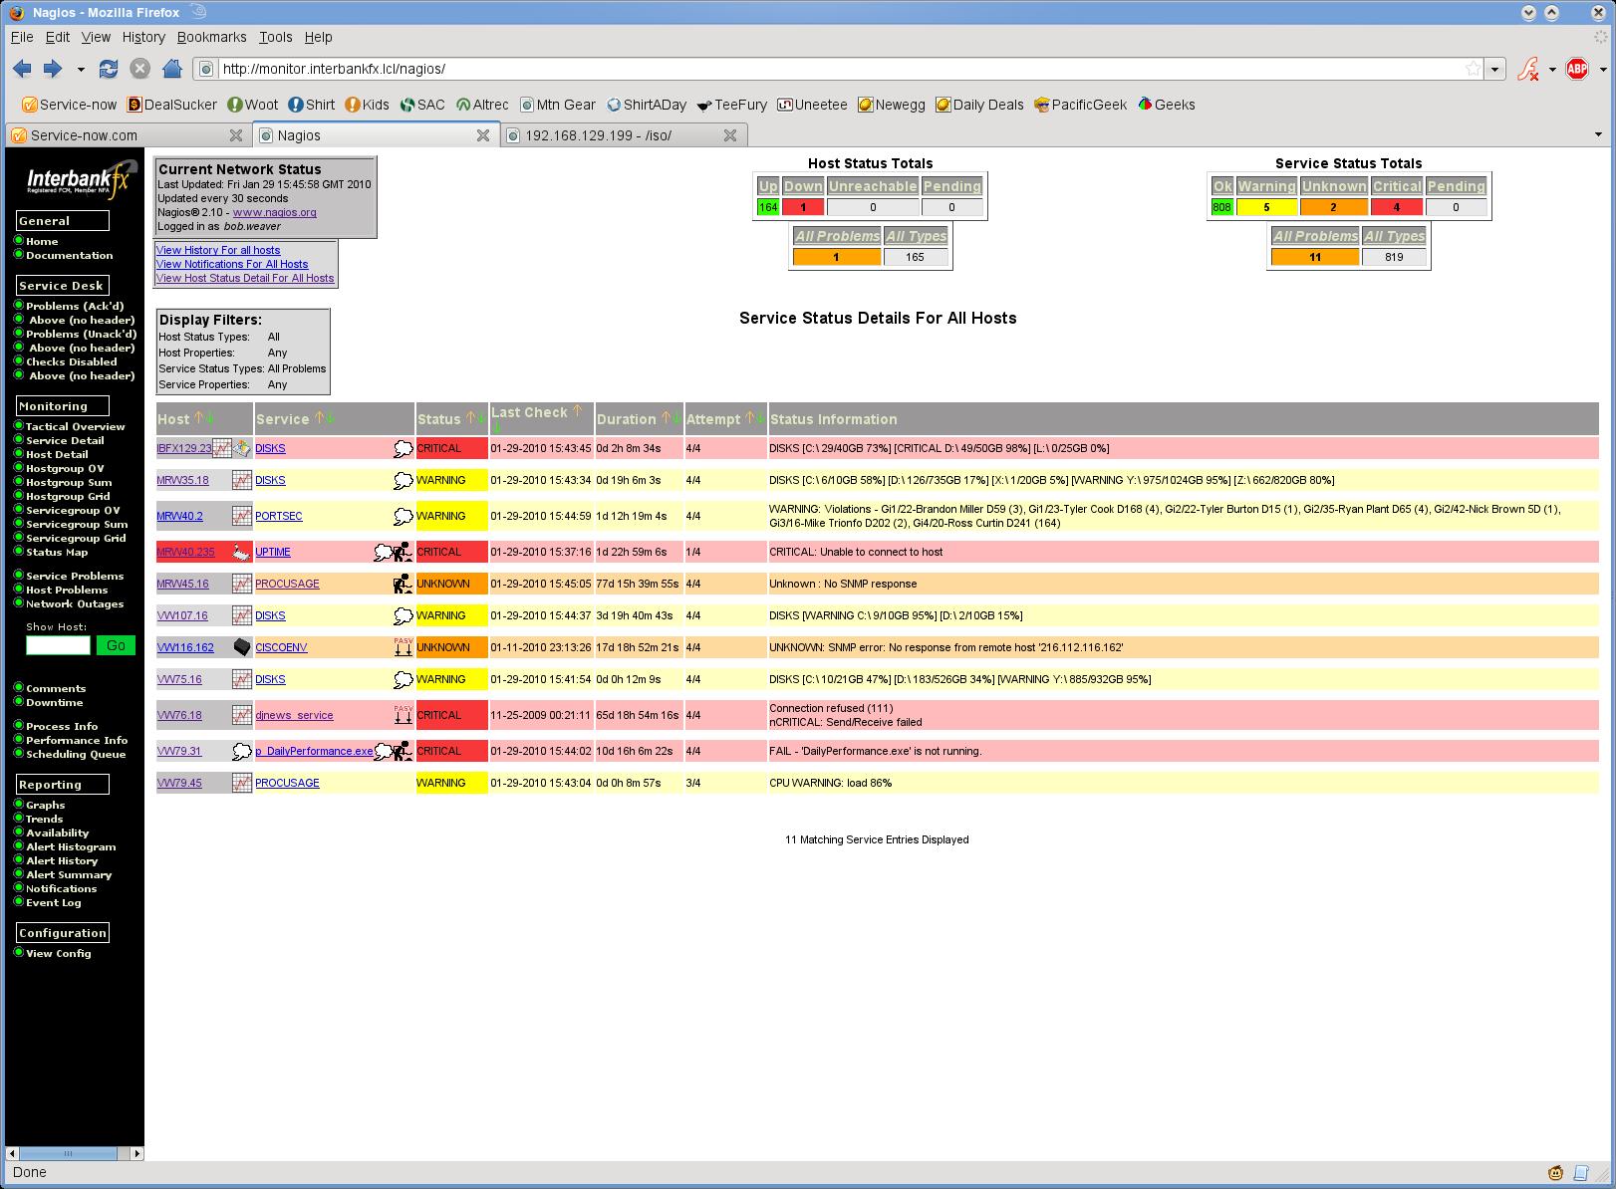Toggle the bookmark star in the address bar
The image size is (1616, 1189).
pyautogui.click(x=1473, y=69)
